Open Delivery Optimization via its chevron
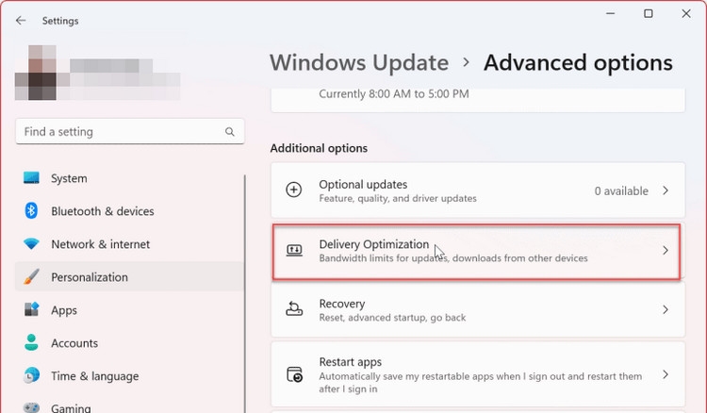Image resolution: width=707 pixels, height=413 pixels. (666, 250)
